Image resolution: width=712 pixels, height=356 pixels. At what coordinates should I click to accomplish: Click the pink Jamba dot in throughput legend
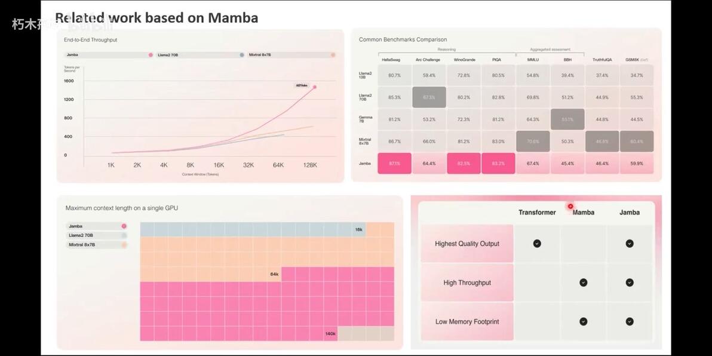coord(151,55)
